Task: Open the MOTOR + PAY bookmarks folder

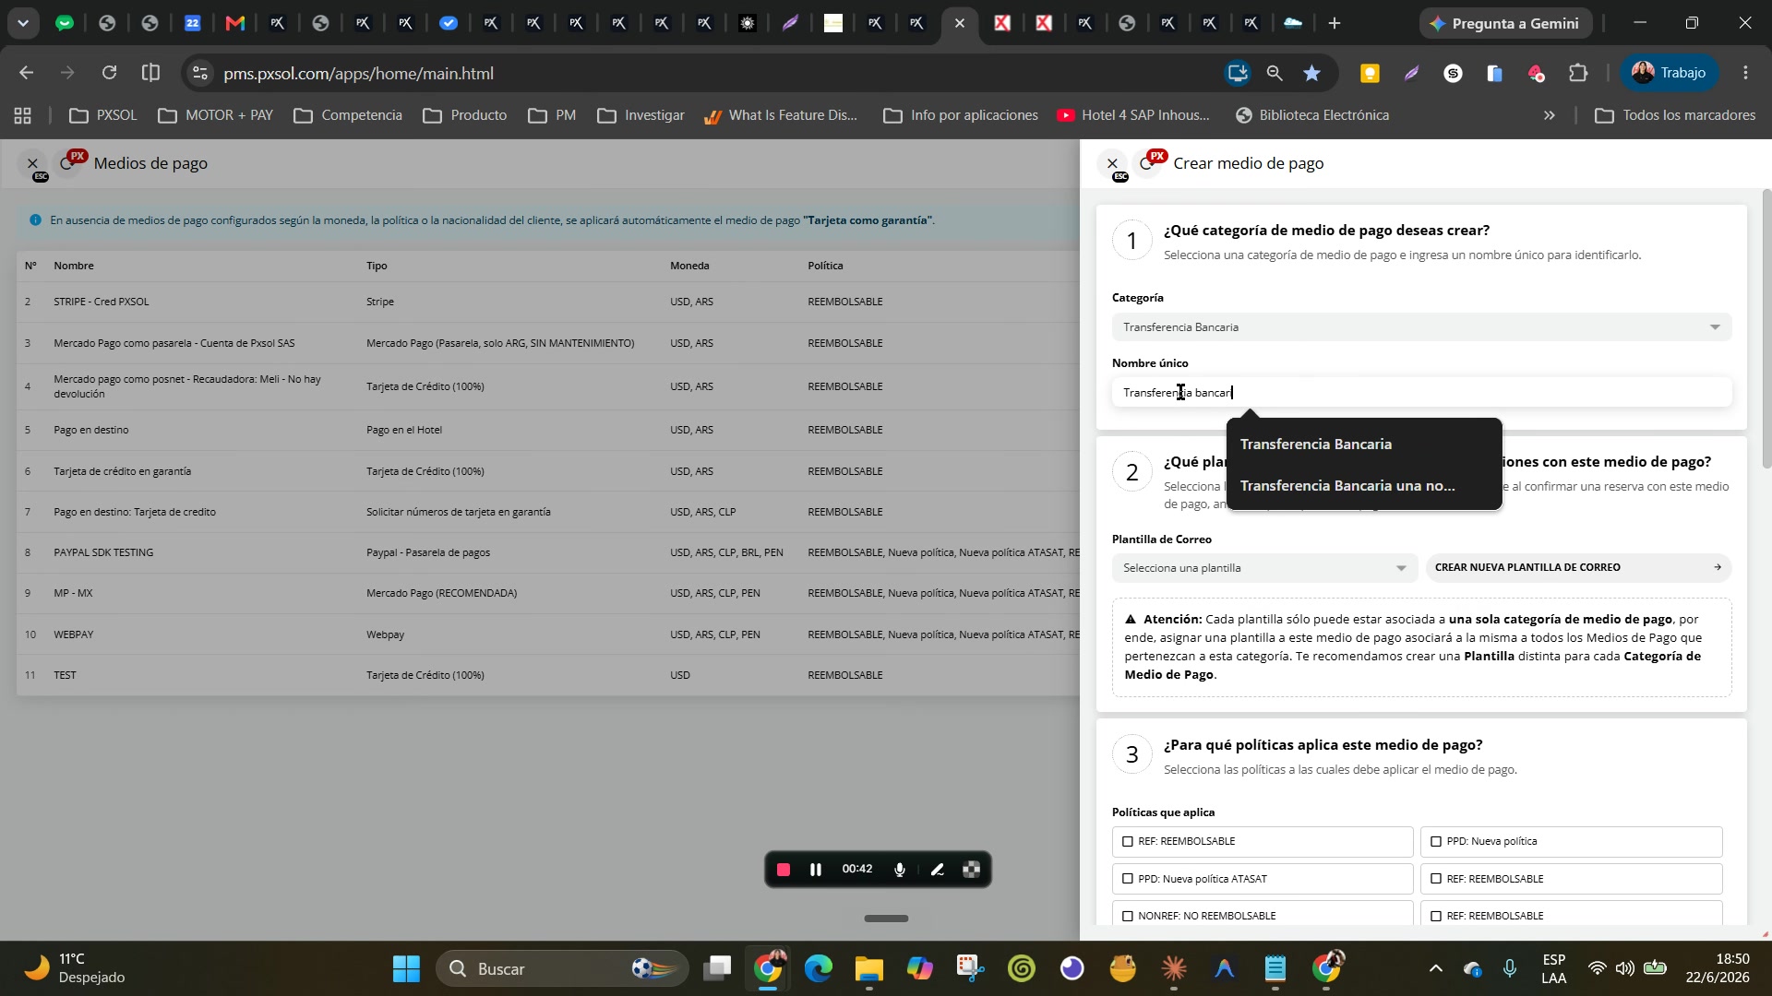Action: point(216,115)
